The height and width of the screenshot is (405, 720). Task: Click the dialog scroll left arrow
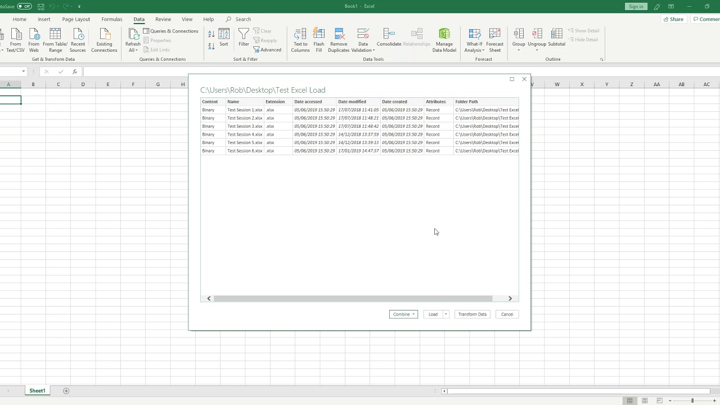[x=209, y=299]
